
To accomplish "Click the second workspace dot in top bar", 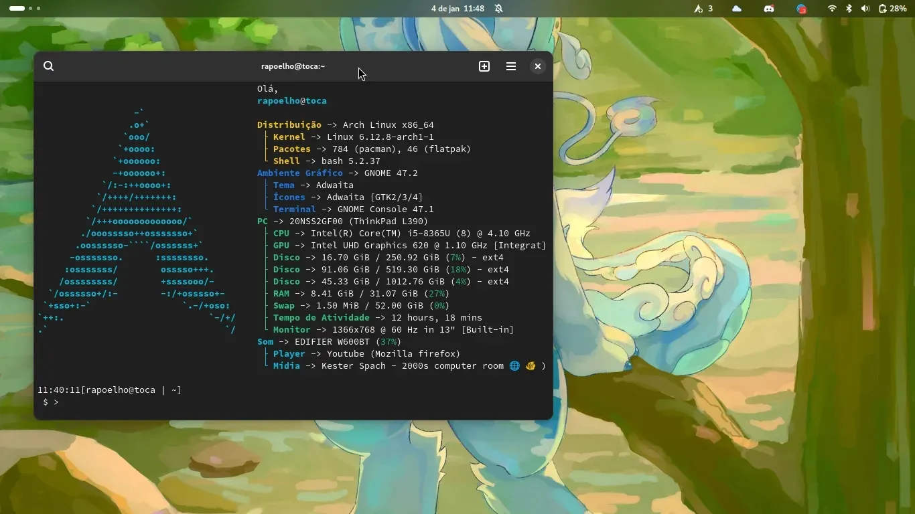I will click(31, 9).
